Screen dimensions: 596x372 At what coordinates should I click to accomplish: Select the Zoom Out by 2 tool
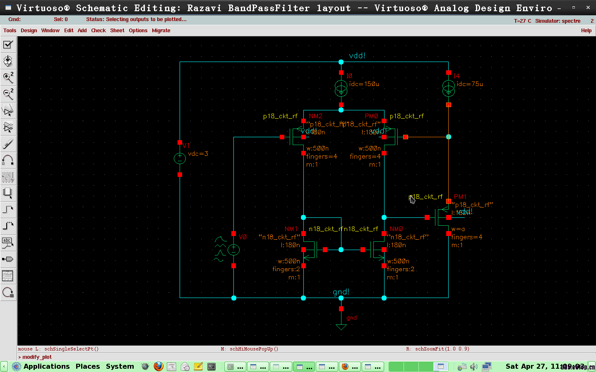8,94
